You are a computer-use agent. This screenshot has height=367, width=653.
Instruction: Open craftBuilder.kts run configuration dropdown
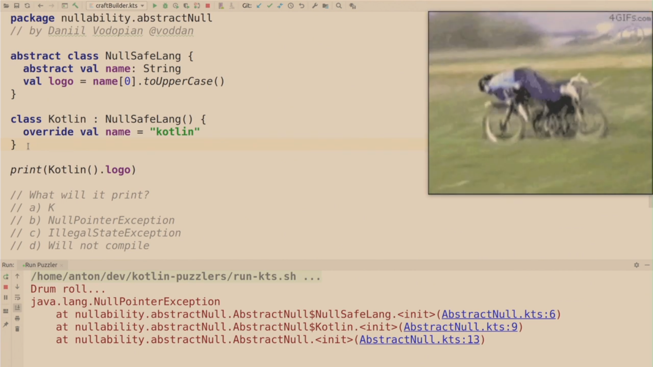(117, 6)
